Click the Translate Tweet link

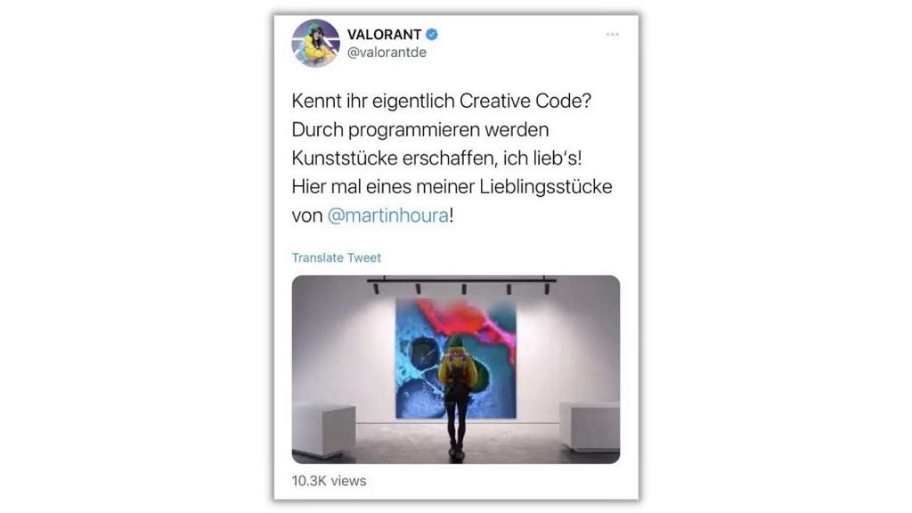coord(336,257)
